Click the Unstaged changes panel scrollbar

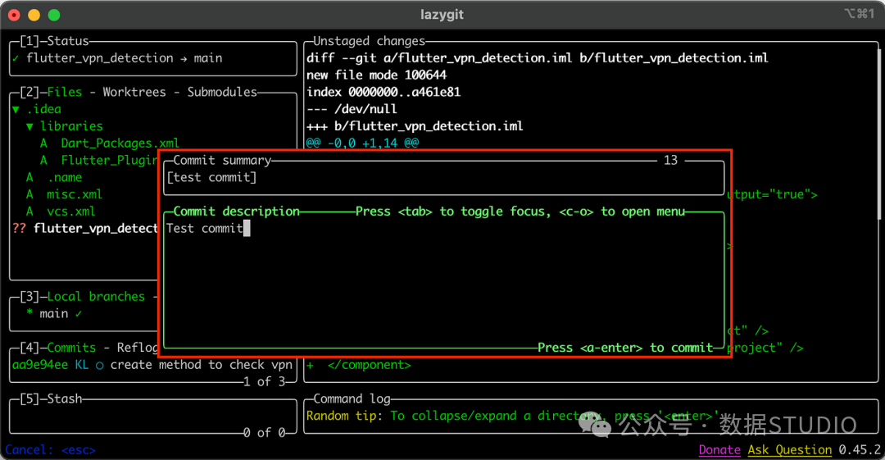(878, 133)
